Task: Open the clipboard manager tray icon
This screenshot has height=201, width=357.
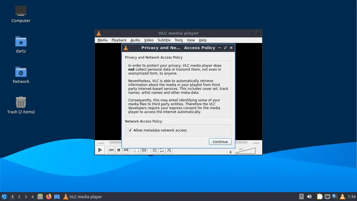Action: pyautogui.click(x=320, y=197)
